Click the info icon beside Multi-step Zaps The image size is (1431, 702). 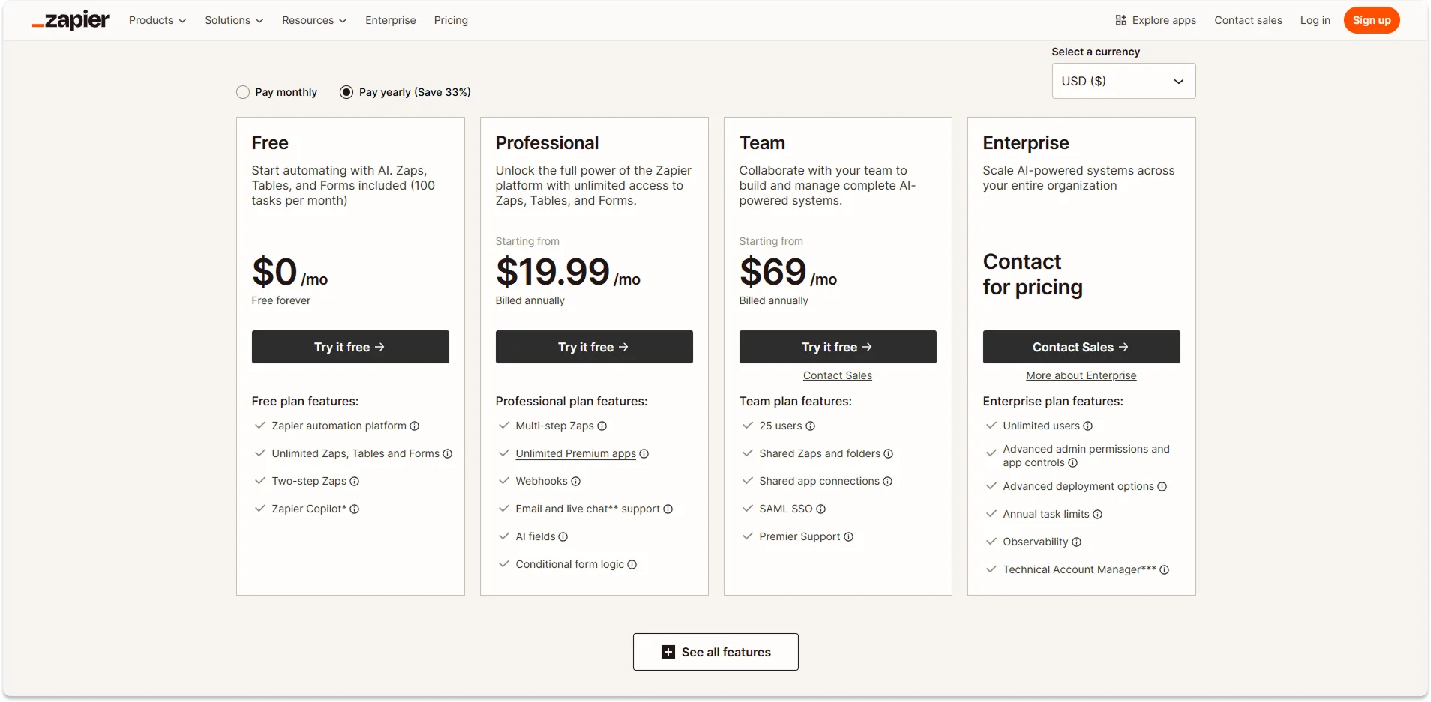(x=601, y=426)
